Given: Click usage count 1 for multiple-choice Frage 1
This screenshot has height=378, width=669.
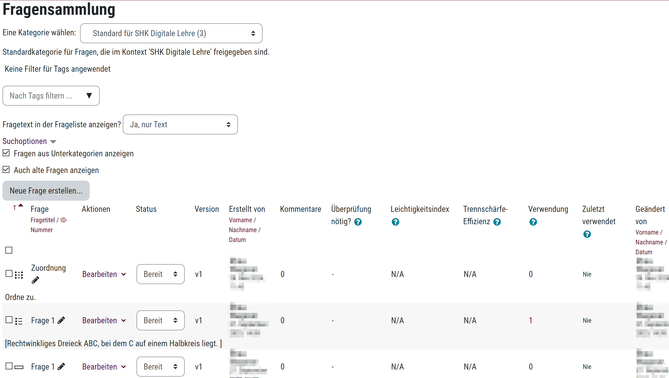Looking at the screenshot, I should click(x=531, y=321).
